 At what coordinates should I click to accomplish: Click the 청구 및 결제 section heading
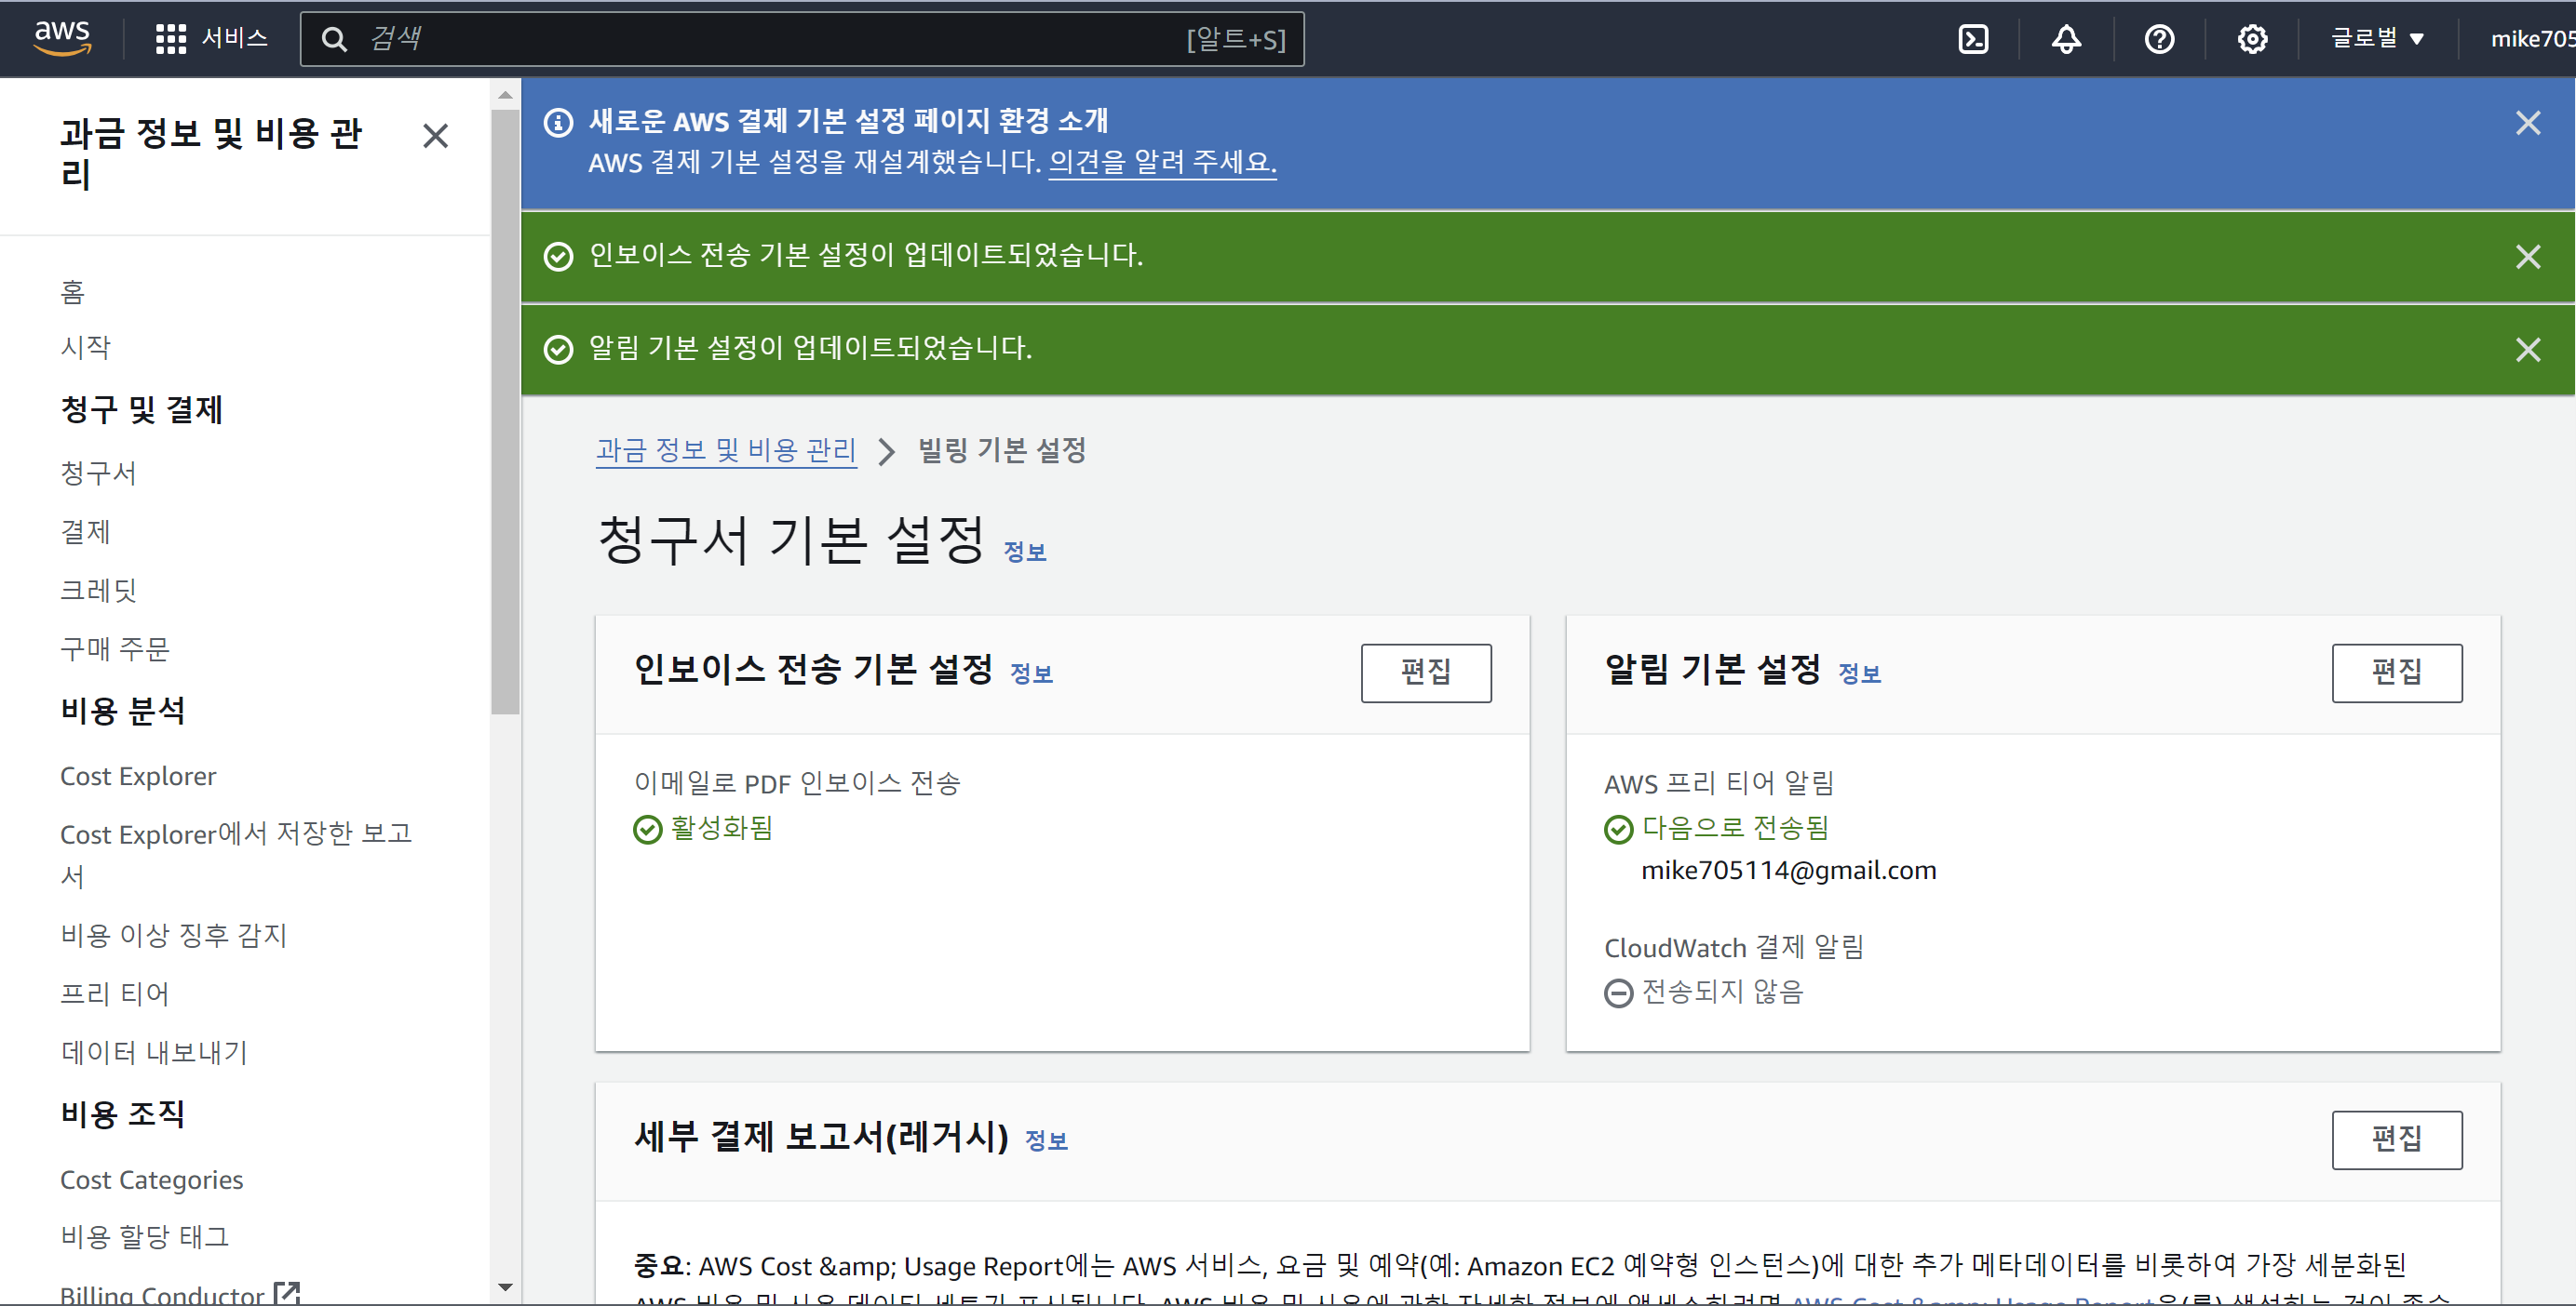(x=141, y=409)
